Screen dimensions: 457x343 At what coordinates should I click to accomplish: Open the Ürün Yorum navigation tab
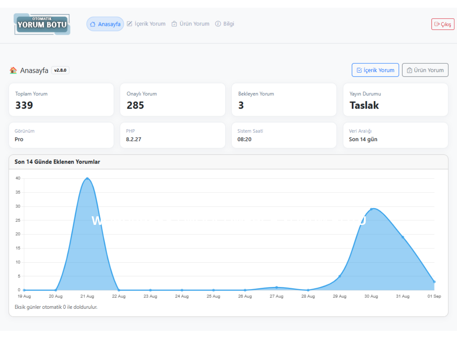point(190,24)
